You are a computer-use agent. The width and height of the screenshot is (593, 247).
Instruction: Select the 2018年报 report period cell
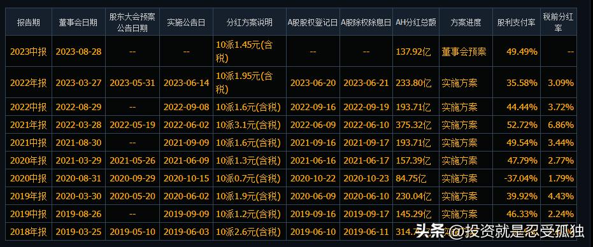29,232
